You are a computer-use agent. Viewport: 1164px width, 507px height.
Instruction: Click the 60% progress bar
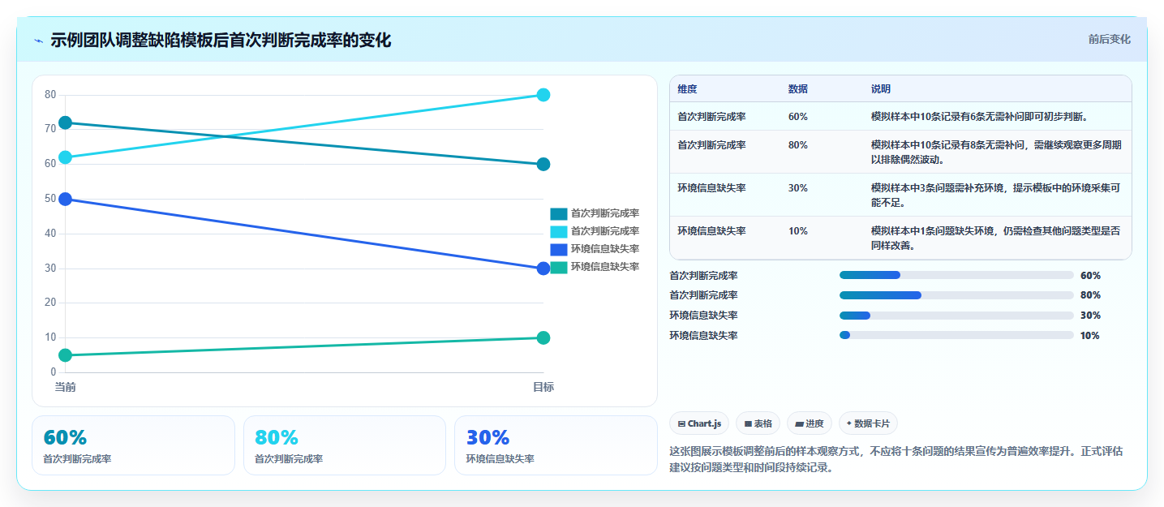coord(956,275)
